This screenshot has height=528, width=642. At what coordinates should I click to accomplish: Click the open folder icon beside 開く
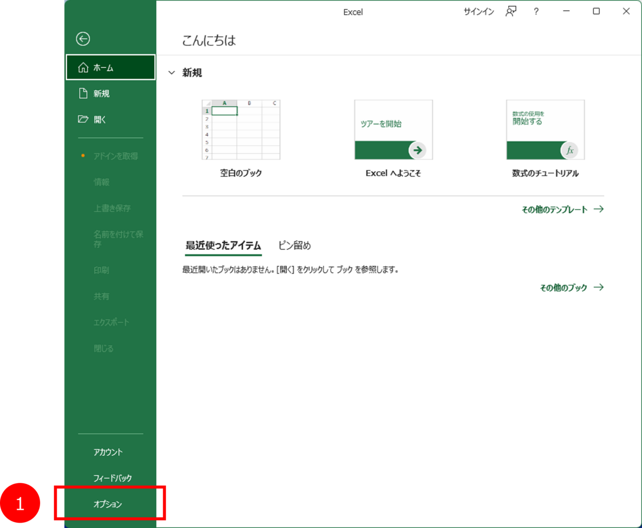tap(83, 119)
